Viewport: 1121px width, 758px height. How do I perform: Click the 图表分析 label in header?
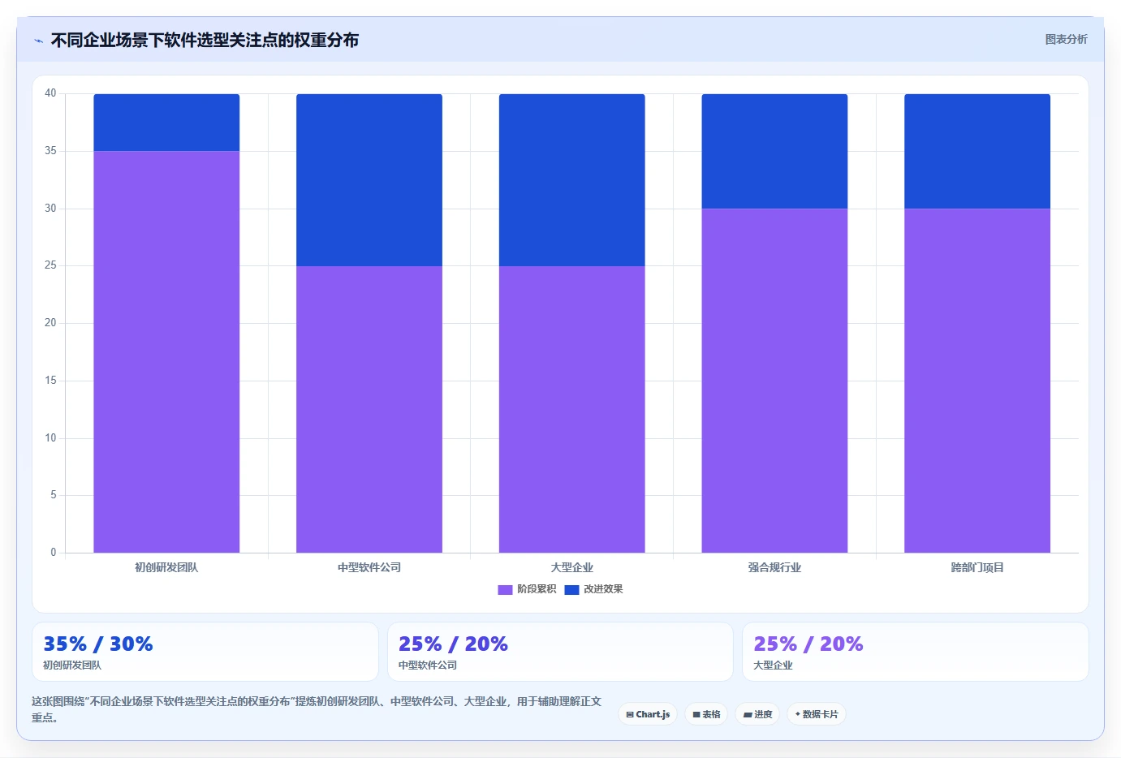click(x=1066, y=39)
